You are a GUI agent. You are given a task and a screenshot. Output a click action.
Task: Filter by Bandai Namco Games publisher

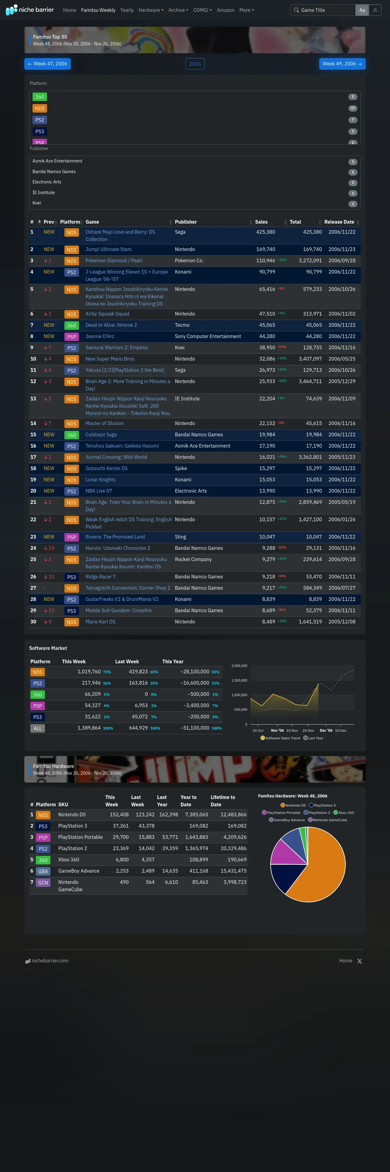click(x=195, y=172)
